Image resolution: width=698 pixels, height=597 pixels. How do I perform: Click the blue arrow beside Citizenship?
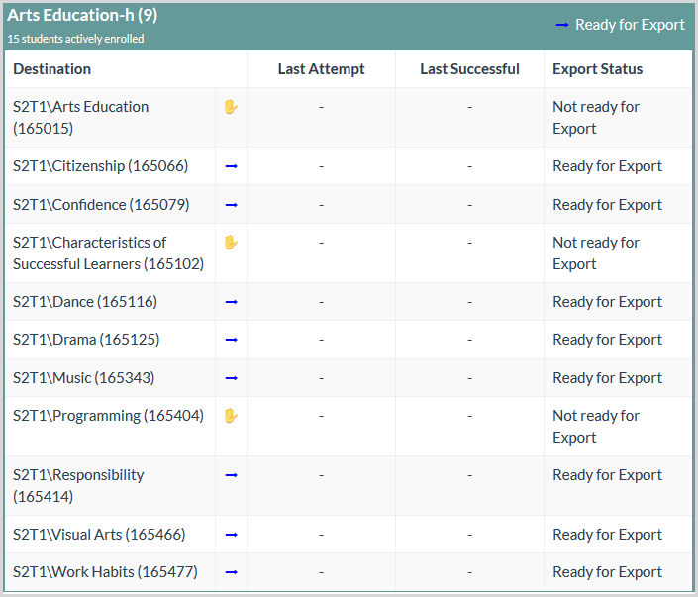(x=232, y=166)
